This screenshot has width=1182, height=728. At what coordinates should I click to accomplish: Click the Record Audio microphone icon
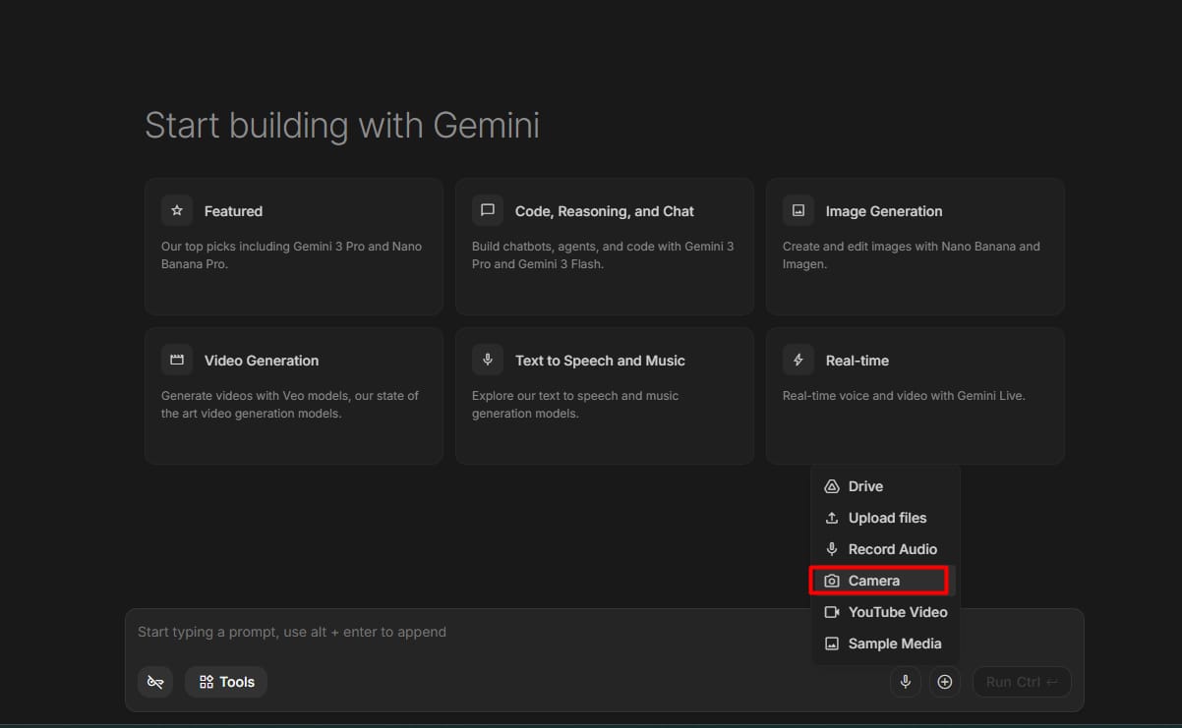point(831,548)
